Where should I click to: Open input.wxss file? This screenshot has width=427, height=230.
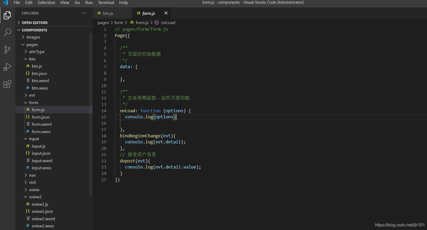(x=54, y=168)
